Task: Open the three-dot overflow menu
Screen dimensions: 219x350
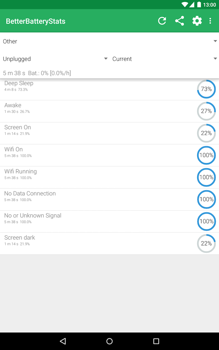Action: 210,21
